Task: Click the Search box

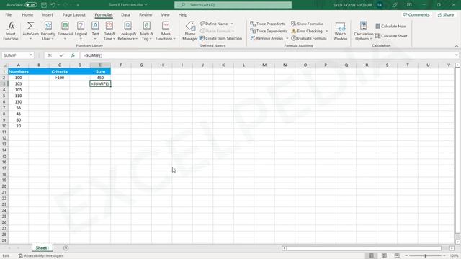Action: pyautogui.click(x=233, y=5)
